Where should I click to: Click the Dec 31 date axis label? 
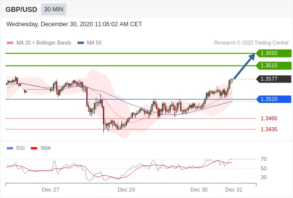pyautogui.click(x=234, y=190)
